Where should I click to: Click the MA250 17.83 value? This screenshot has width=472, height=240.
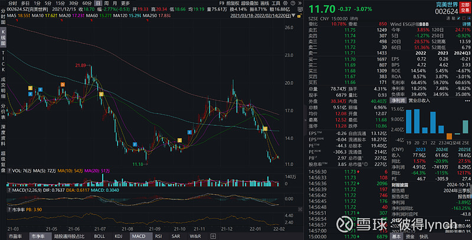point(158,15)
